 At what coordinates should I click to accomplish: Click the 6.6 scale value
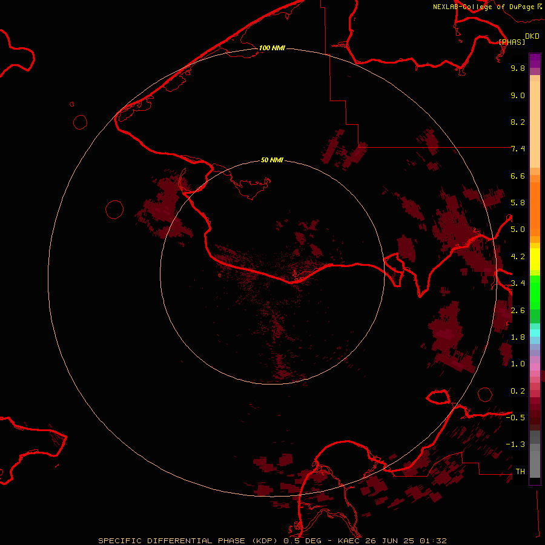(518, 176)
